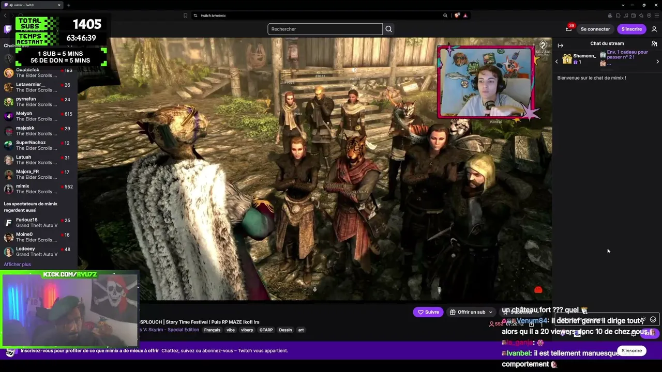Open the notifications inbox with 39 badge

568,29
